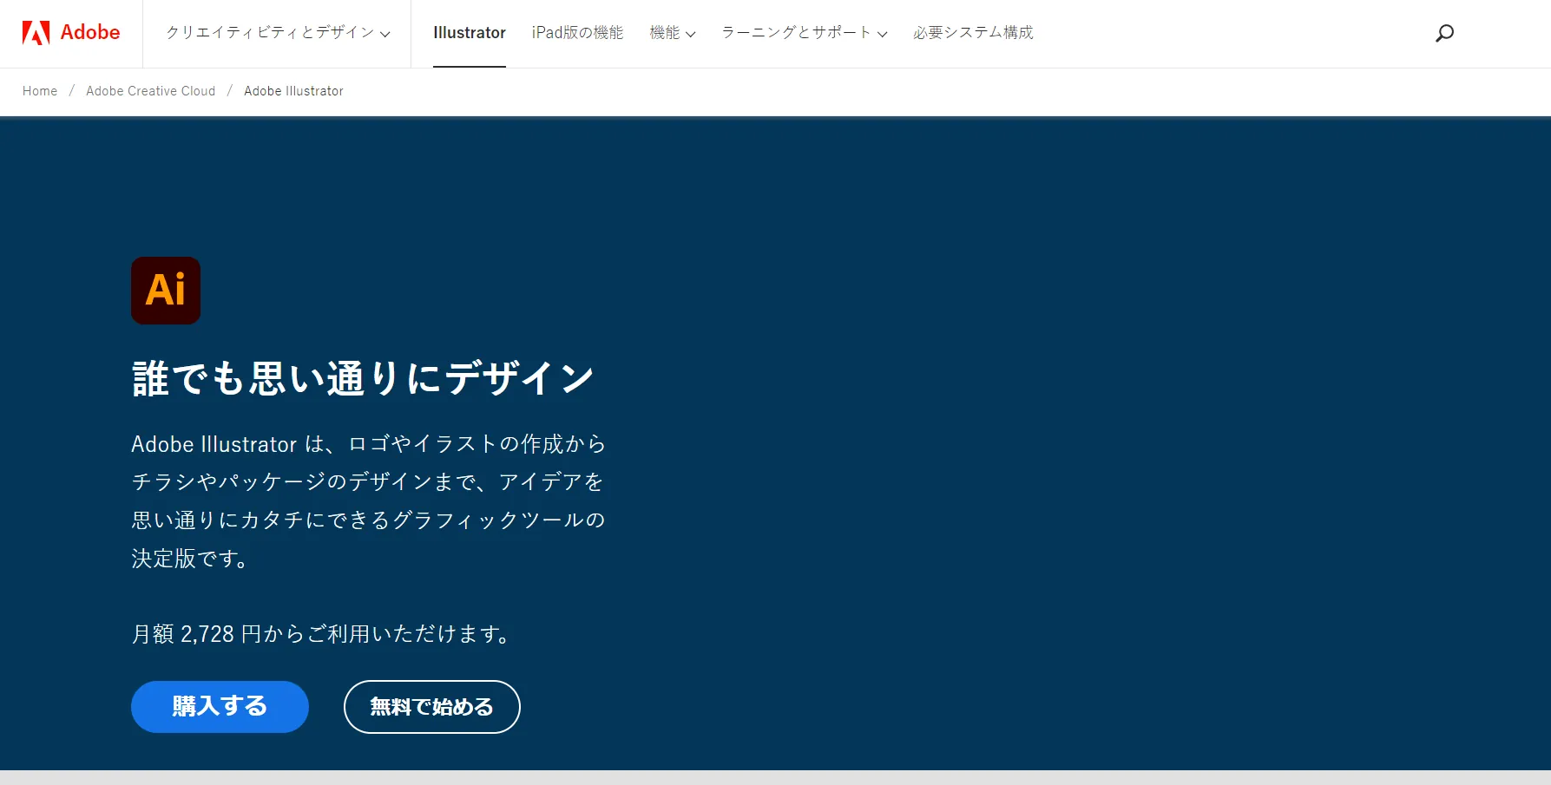This screenshot has width=1551, height=785.
Task: Expand the クリエイティビティとデザイン menu
Action: click(278, 33)
